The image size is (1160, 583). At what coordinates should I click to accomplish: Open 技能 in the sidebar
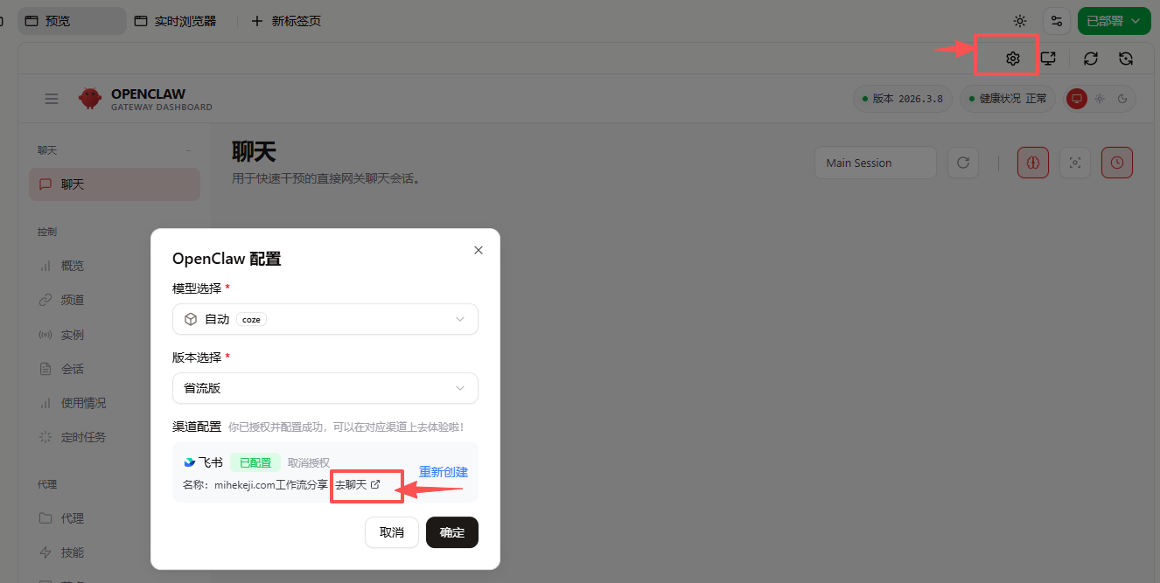point(115,552)
